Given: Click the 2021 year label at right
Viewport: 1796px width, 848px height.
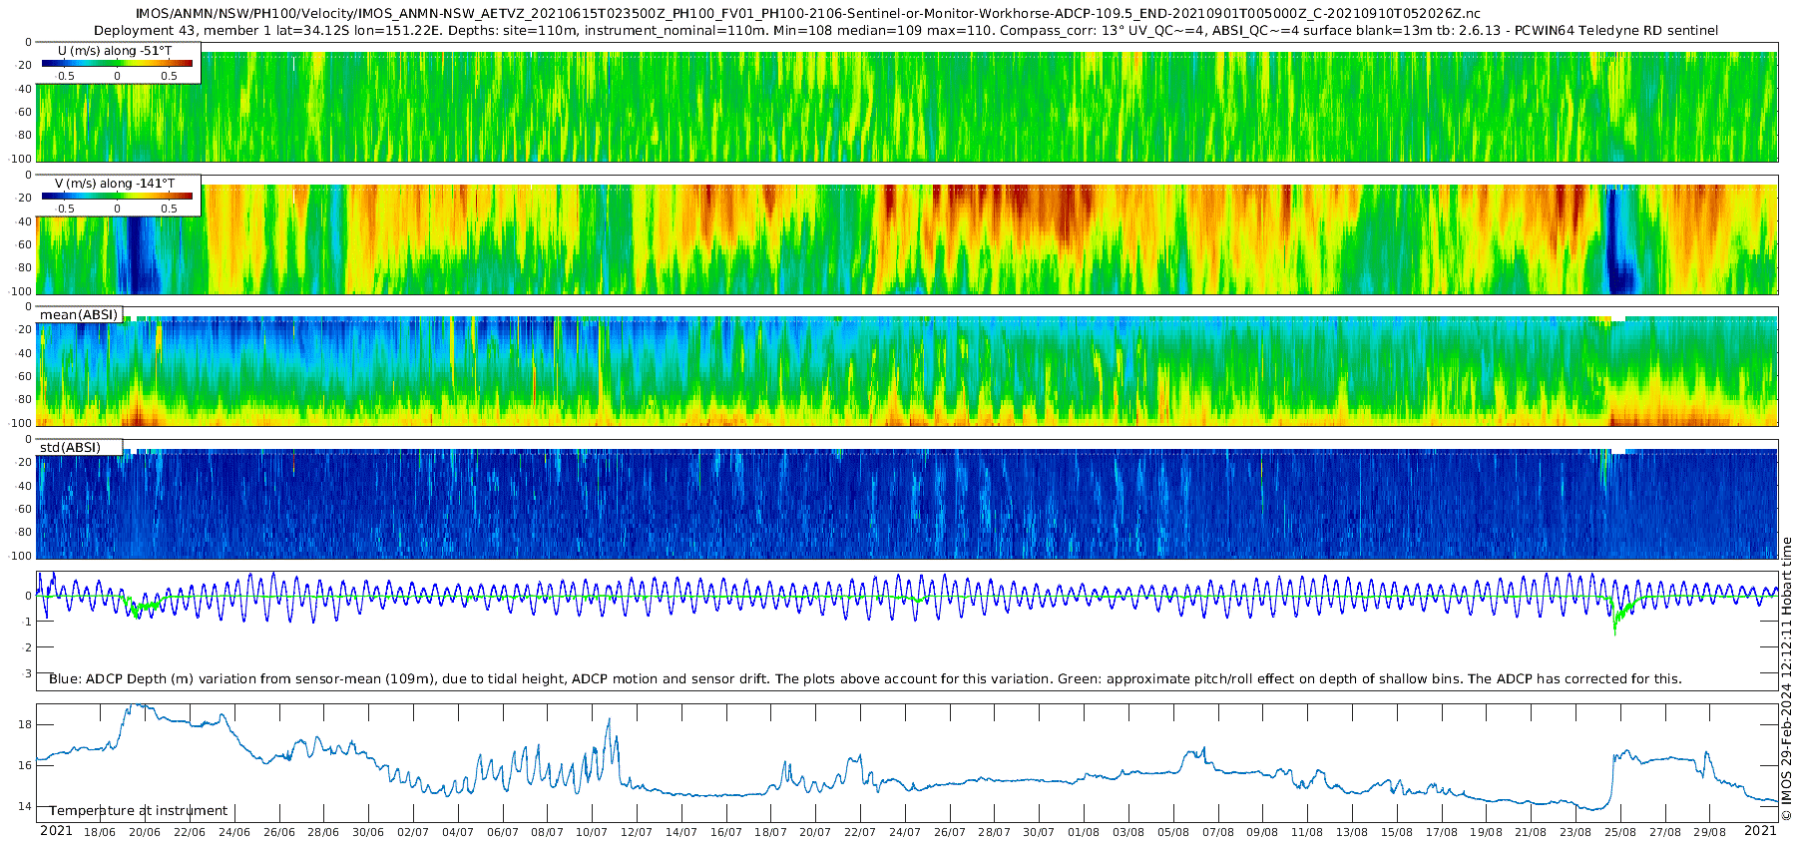Looking at the screenshot, I should [1760, 831].
